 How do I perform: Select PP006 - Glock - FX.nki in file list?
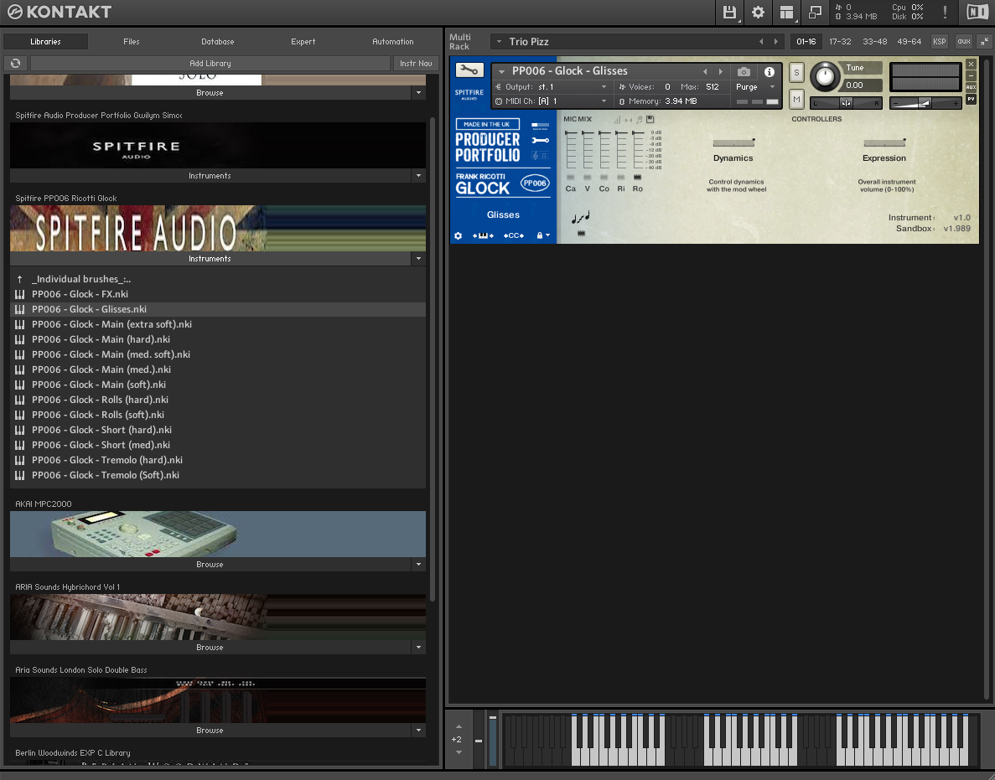pos(218,294)
